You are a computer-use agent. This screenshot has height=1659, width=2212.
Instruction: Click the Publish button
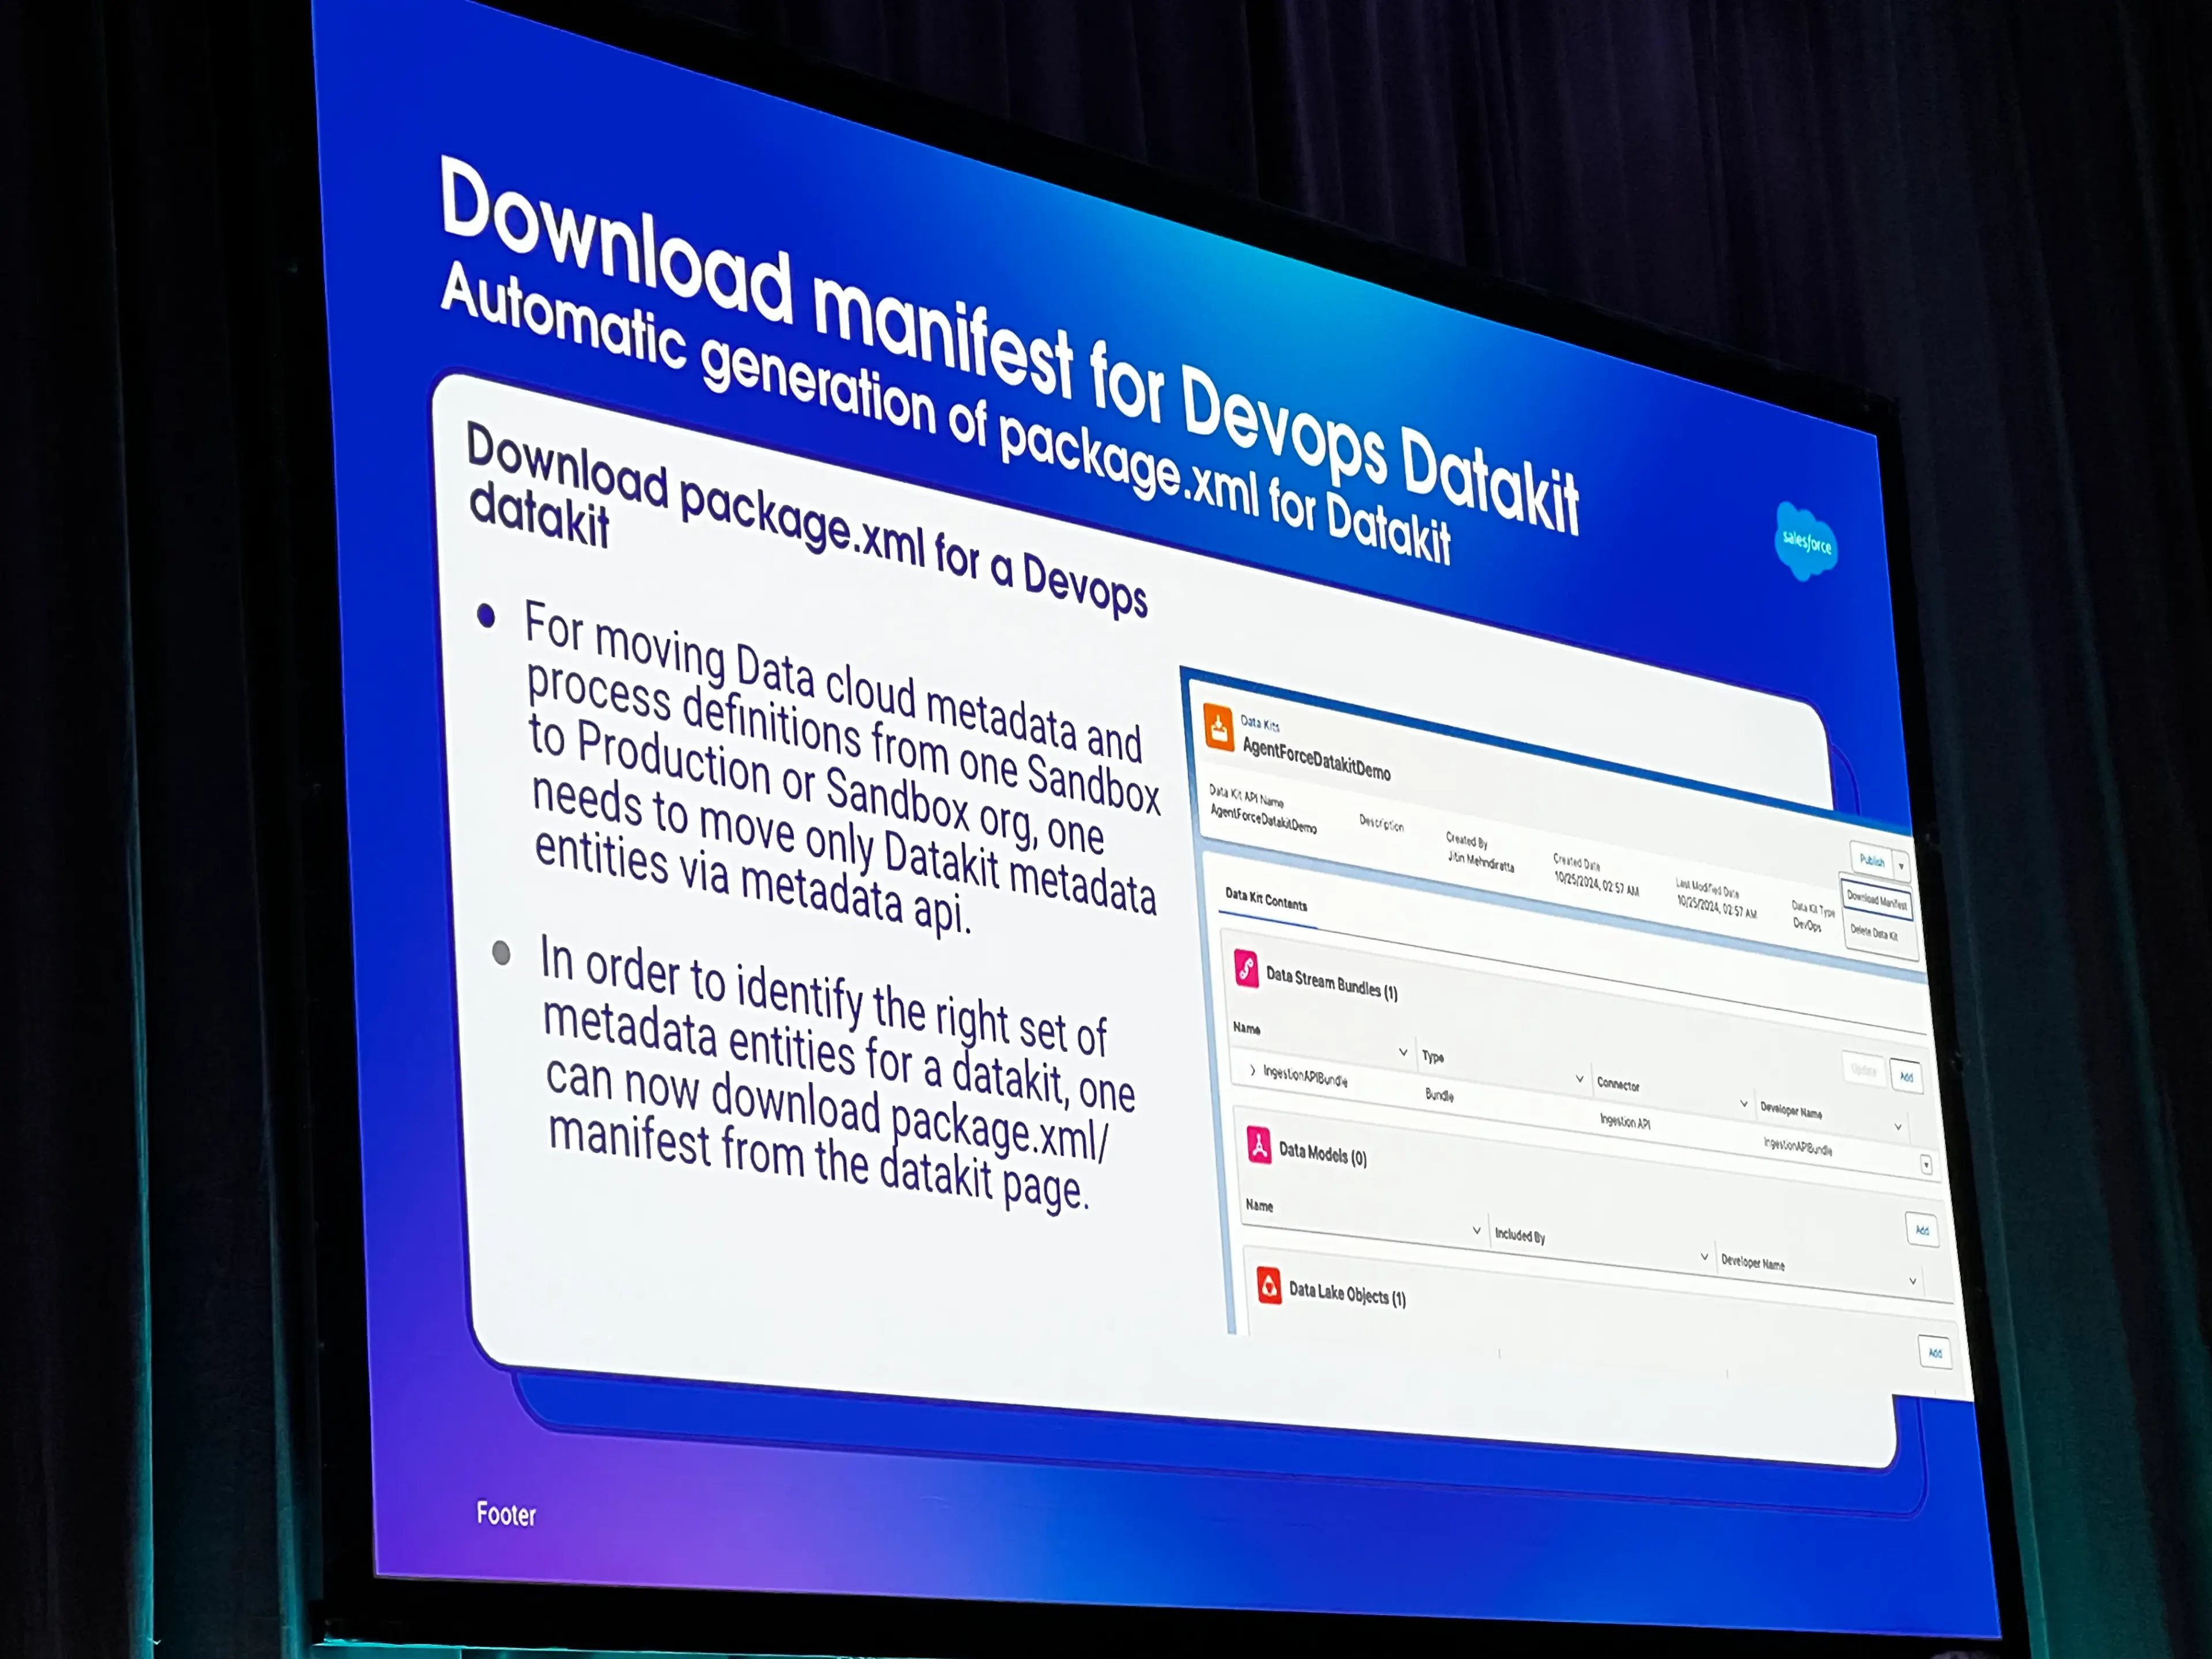1872,861
